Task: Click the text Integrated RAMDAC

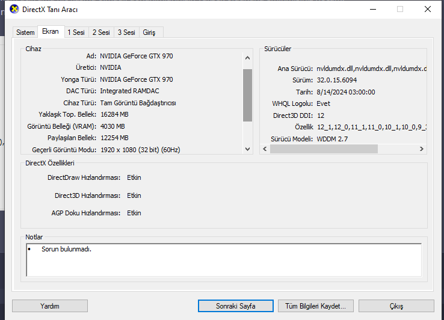Action: (130, 91)
